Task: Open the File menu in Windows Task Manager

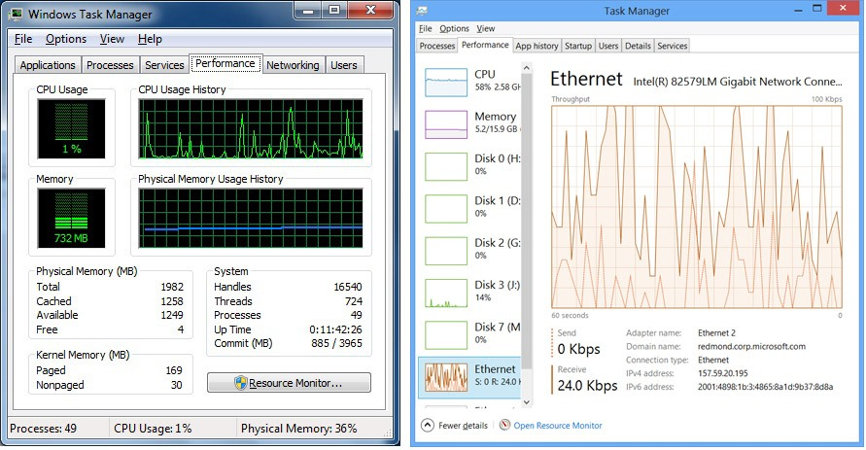Action: coord(23,39)
